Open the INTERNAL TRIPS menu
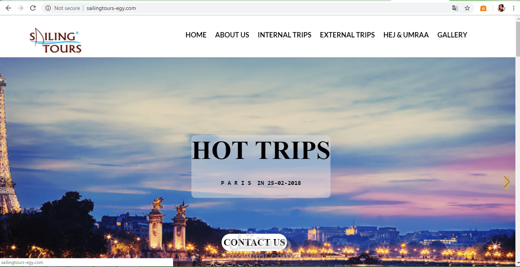Image resolution: width=520 pixels, height=267 pixels. [x=285, y=35]
